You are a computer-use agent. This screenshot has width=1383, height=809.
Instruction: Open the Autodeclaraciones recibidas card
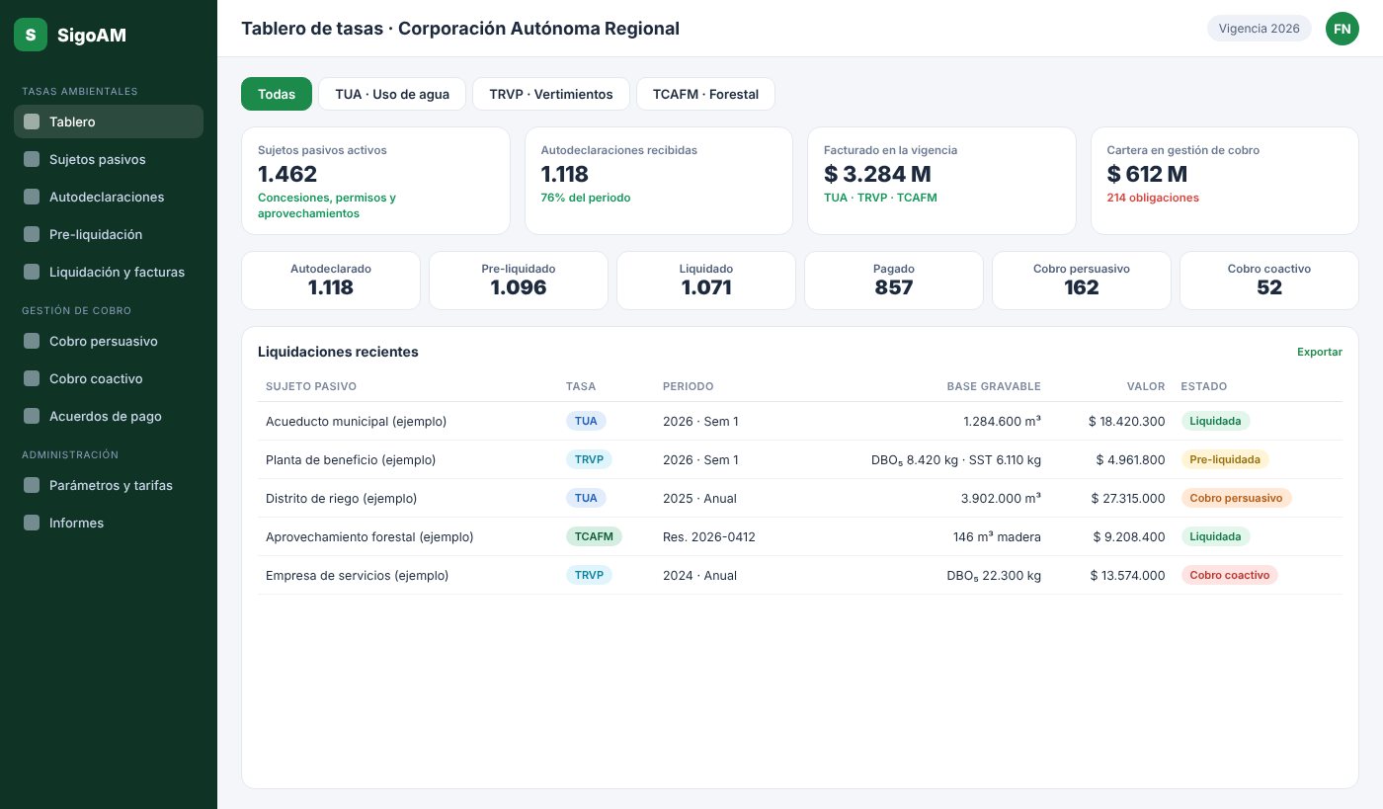point(659,181)
